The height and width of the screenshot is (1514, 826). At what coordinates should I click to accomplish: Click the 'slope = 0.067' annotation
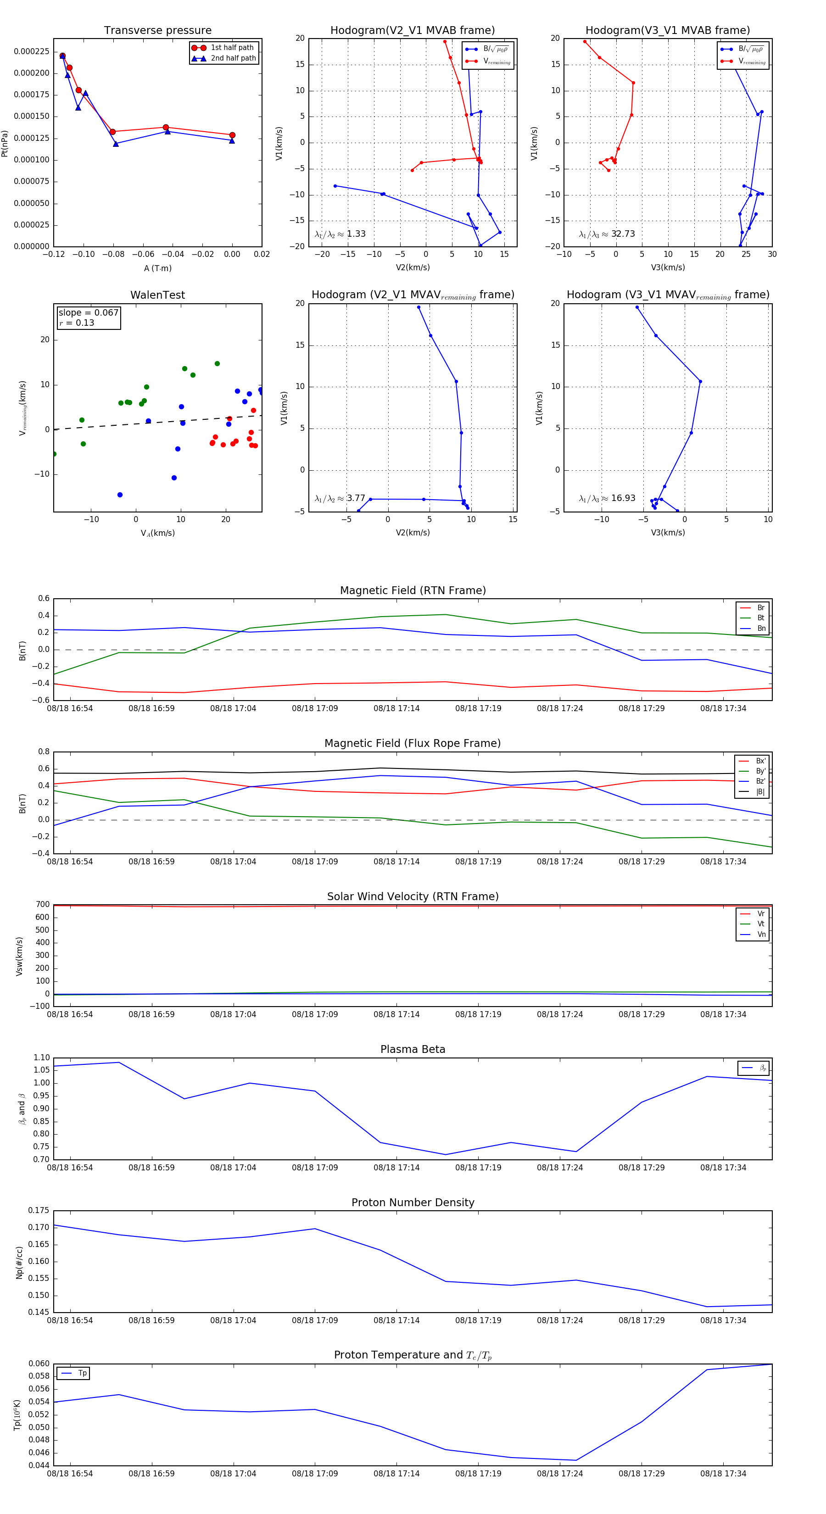pyautogui.click(x=88, y=313)
